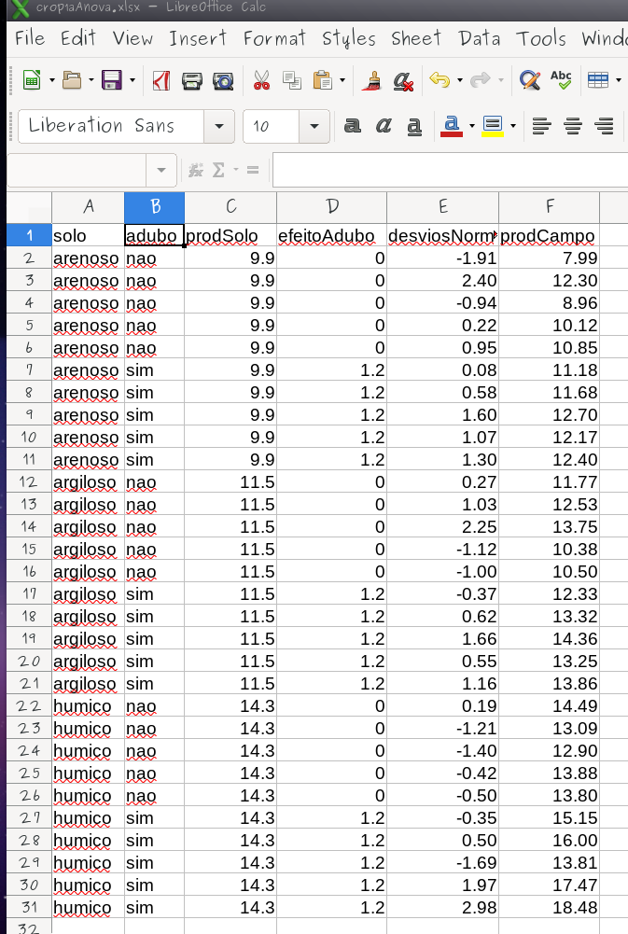Toggle bold text formatting

point(353,126)
